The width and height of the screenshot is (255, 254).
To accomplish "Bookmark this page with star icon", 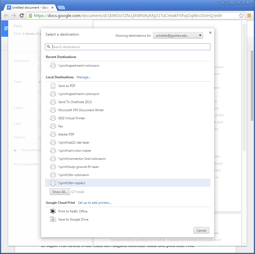I will click(x=241, y=16).
